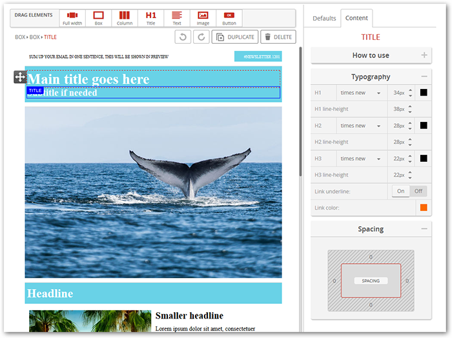Turn link underline On

[x=401, y=192]
